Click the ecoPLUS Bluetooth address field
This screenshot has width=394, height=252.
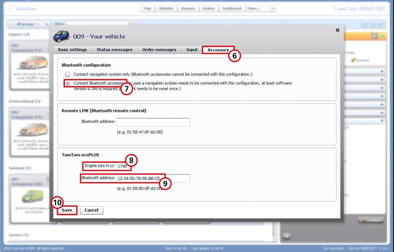tap(153, 179)
